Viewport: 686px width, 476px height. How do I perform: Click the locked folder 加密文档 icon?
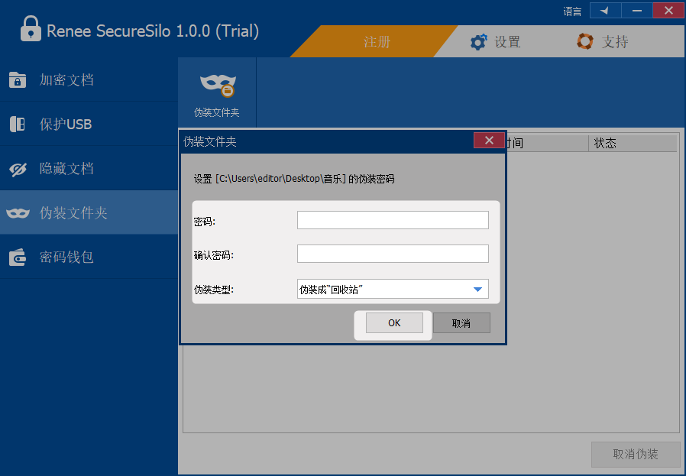point(18,79)
